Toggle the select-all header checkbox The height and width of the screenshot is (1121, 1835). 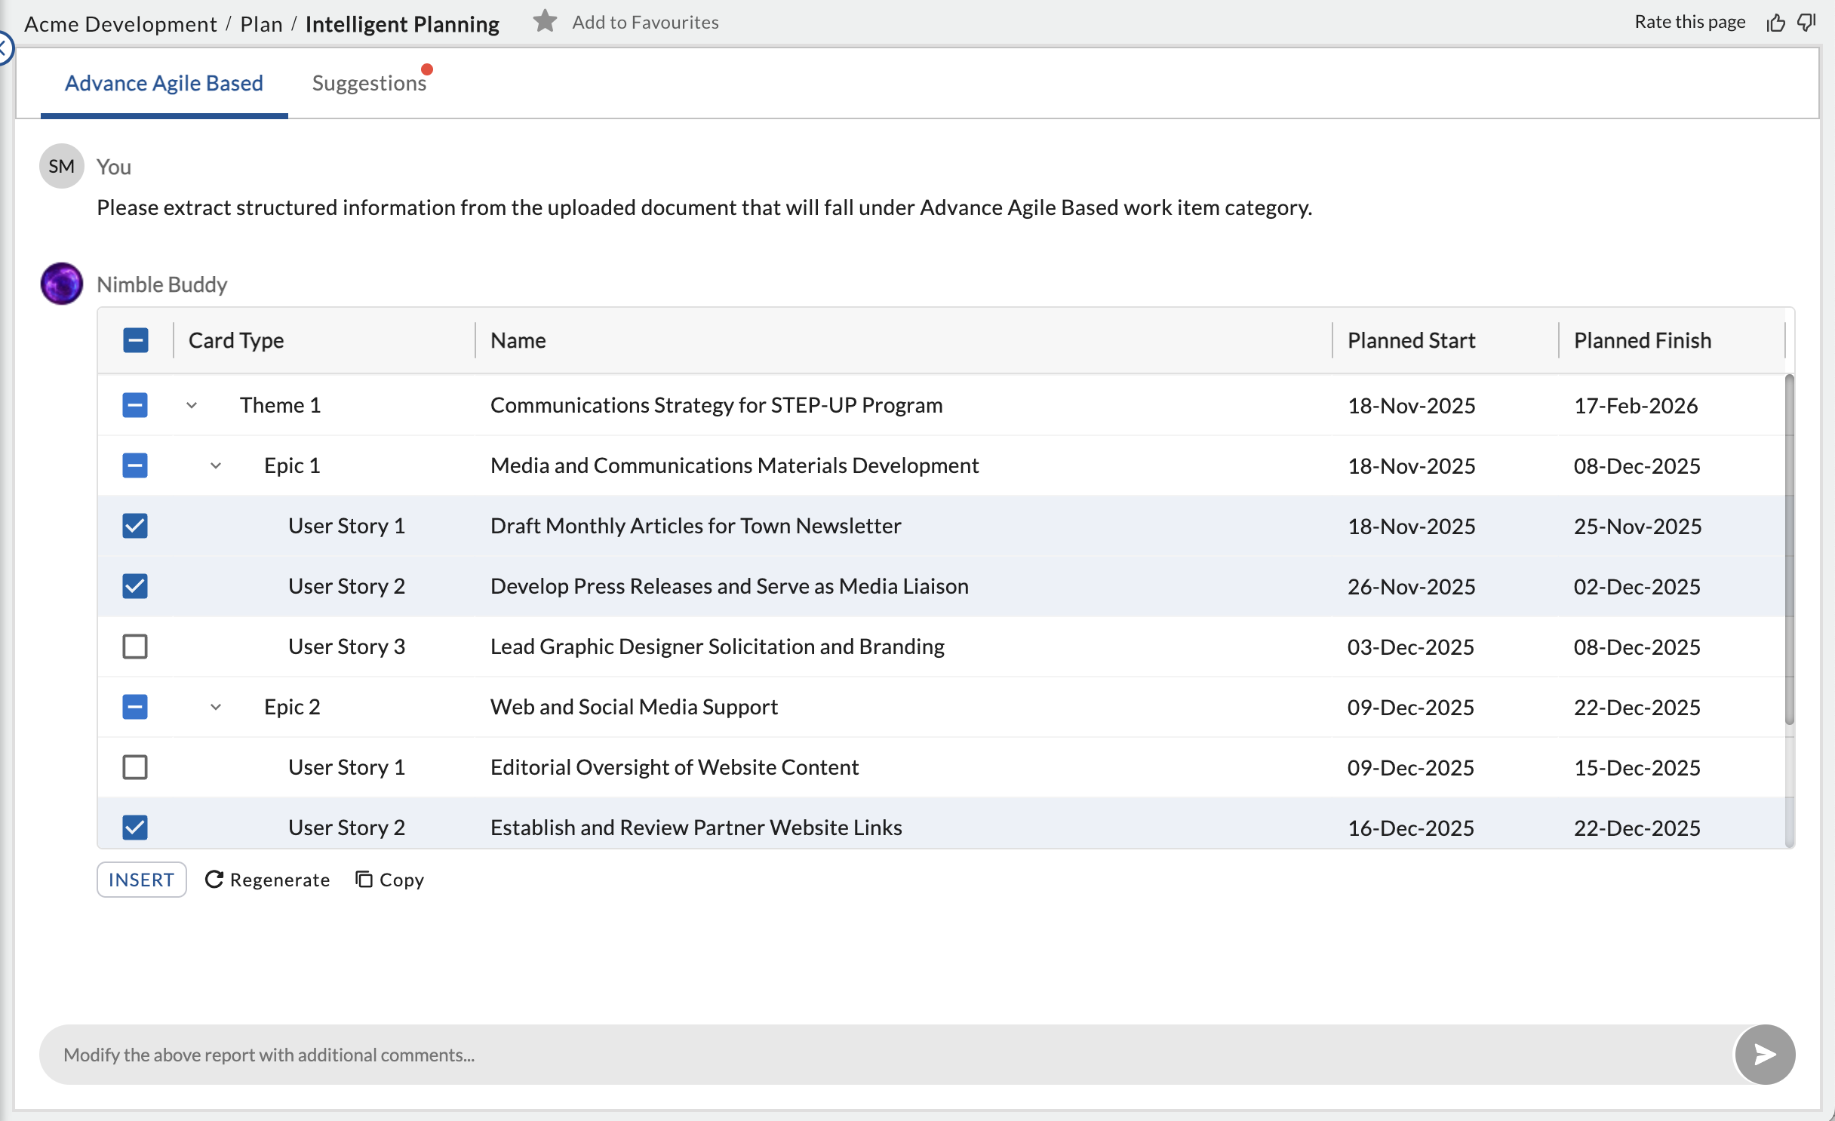(x=135, y=340)
